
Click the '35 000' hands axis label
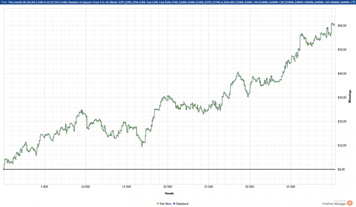[x=290, y=187]
